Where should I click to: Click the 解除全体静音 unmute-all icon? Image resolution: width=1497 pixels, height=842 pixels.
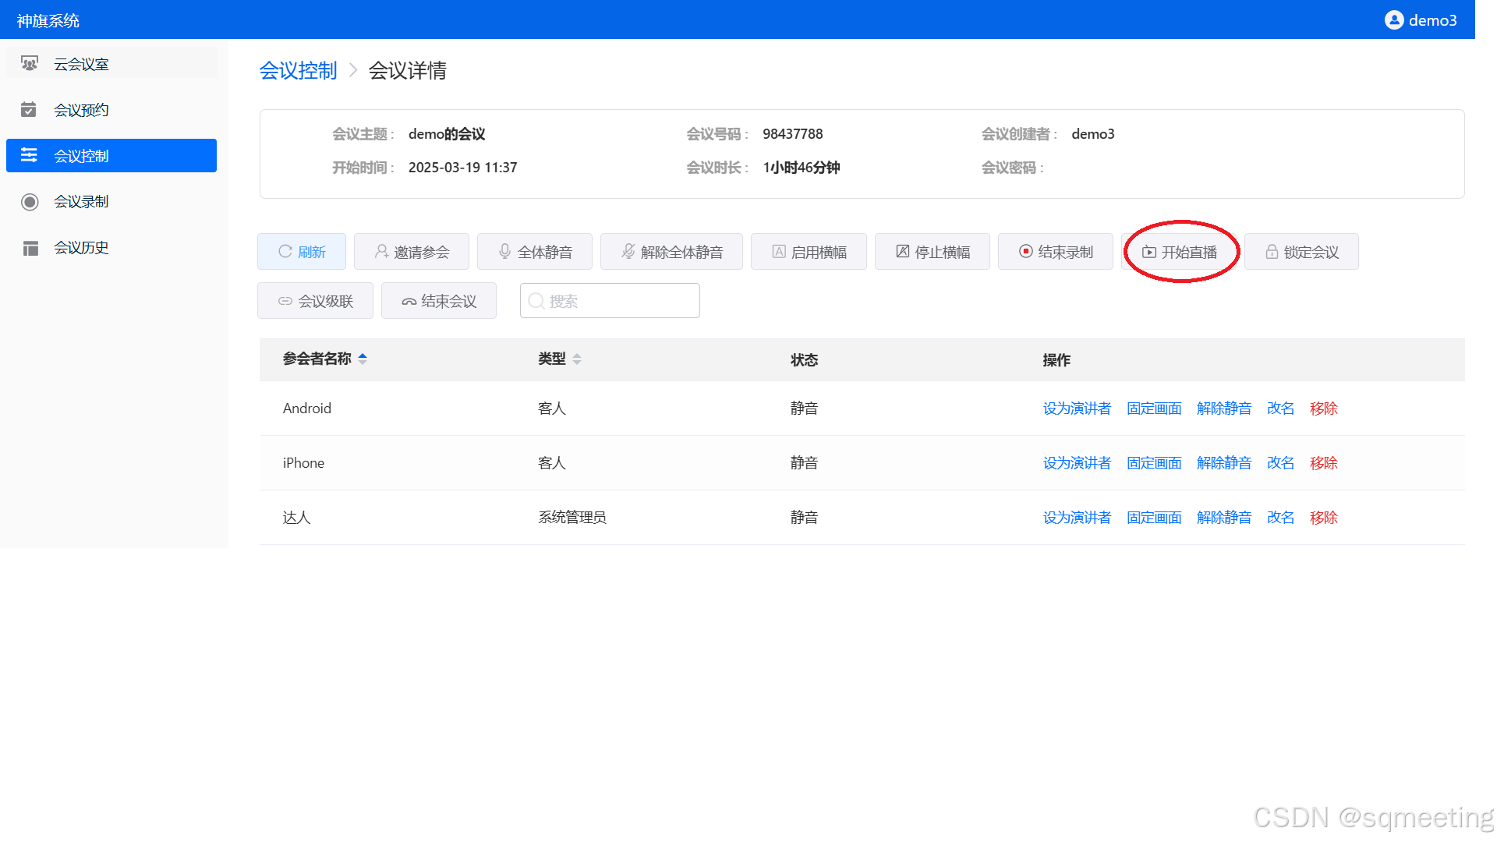(x=628, y=252)
